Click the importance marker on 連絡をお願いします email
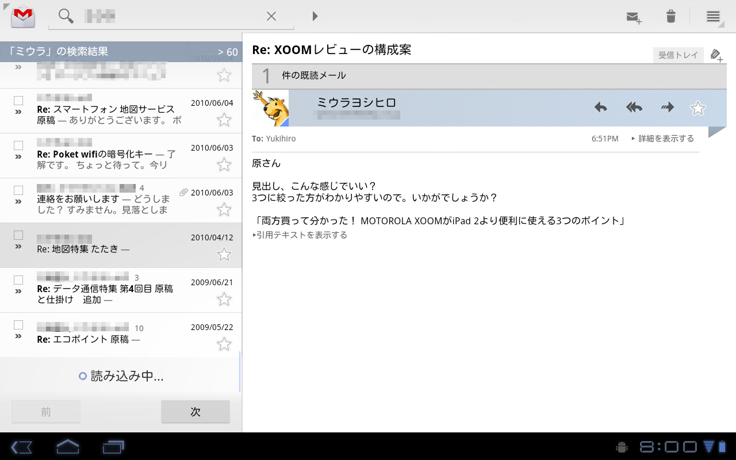The width and height of the screenshot is (736, 460). click(18, 201)
